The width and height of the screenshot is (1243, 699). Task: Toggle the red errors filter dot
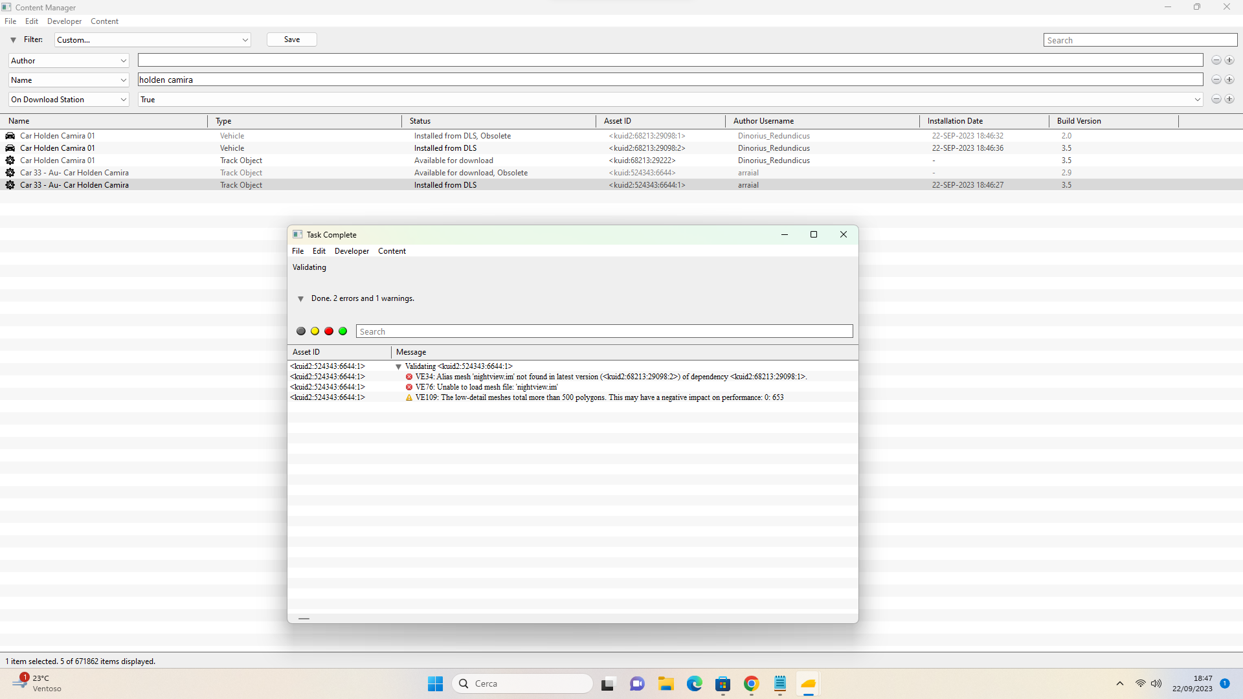click(329, 331)
